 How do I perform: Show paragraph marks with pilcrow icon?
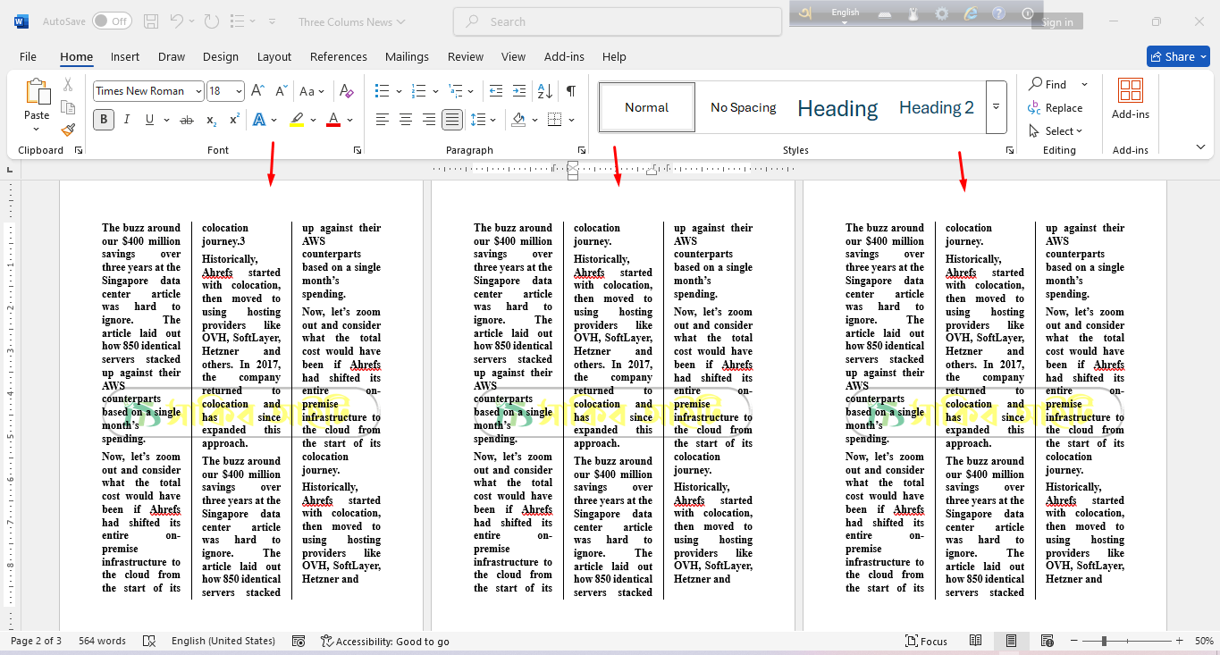click(570, 91)
